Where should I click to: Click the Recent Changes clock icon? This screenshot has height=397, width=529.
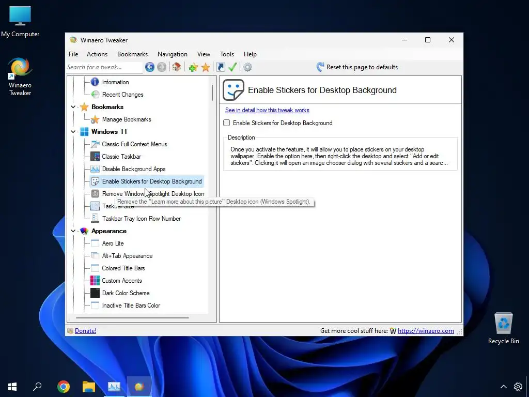click(x=96, y=95)
